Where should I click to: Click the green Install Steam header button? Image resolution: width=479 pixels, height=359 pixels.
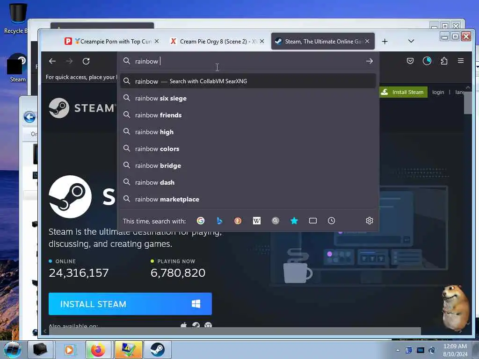pos(403,92)
